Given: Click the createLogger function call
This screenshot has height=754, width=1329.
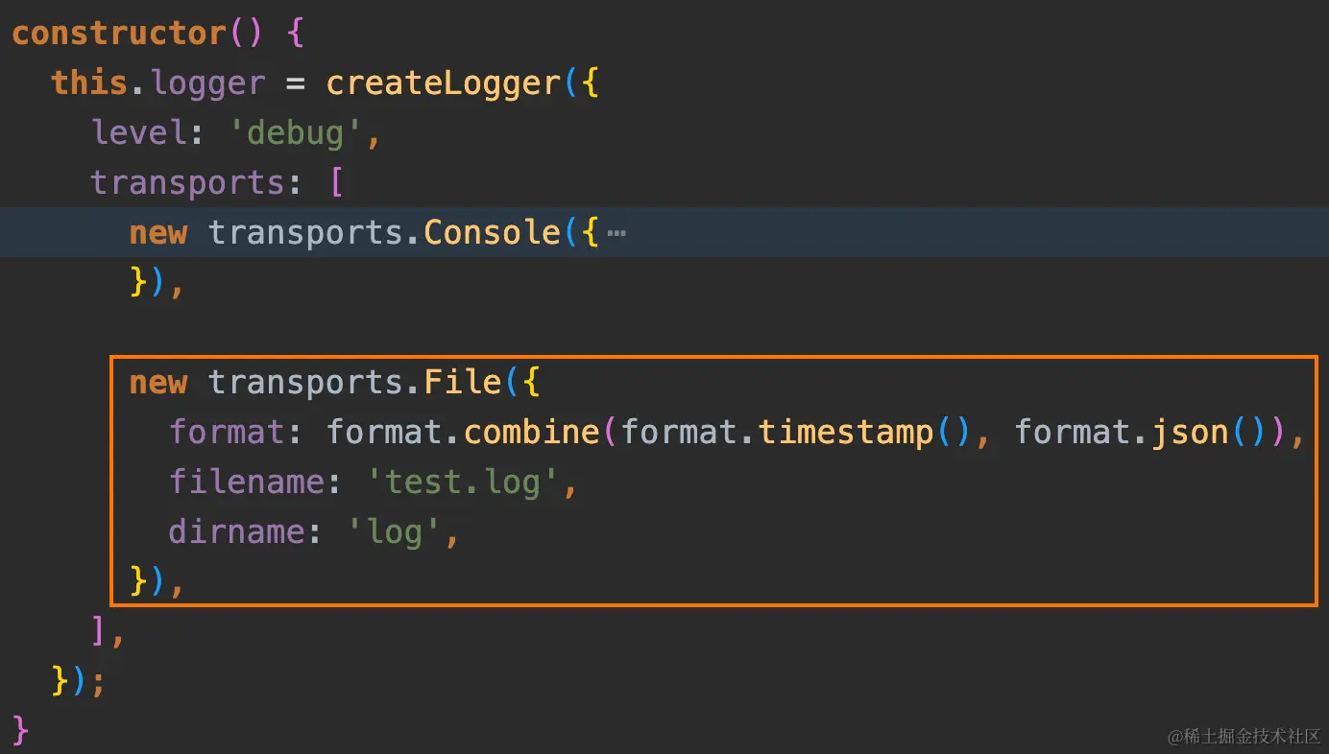Looking at the screenshot, I should coord(443,82).
